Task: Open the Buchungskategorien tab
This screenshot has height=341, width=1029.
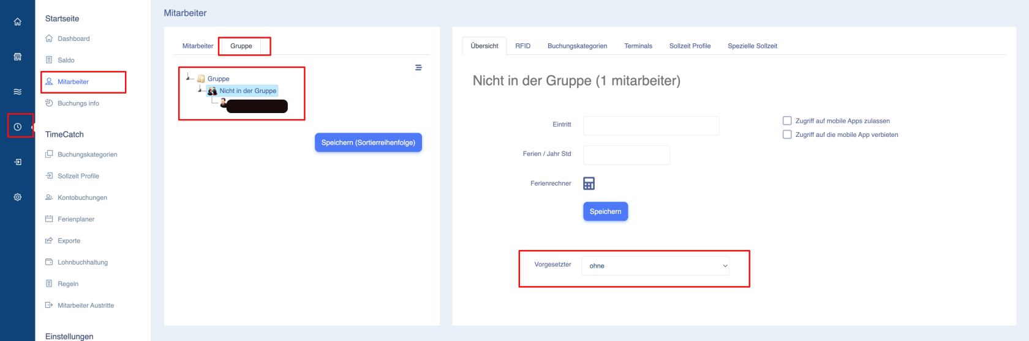Action: click(578, 46)
